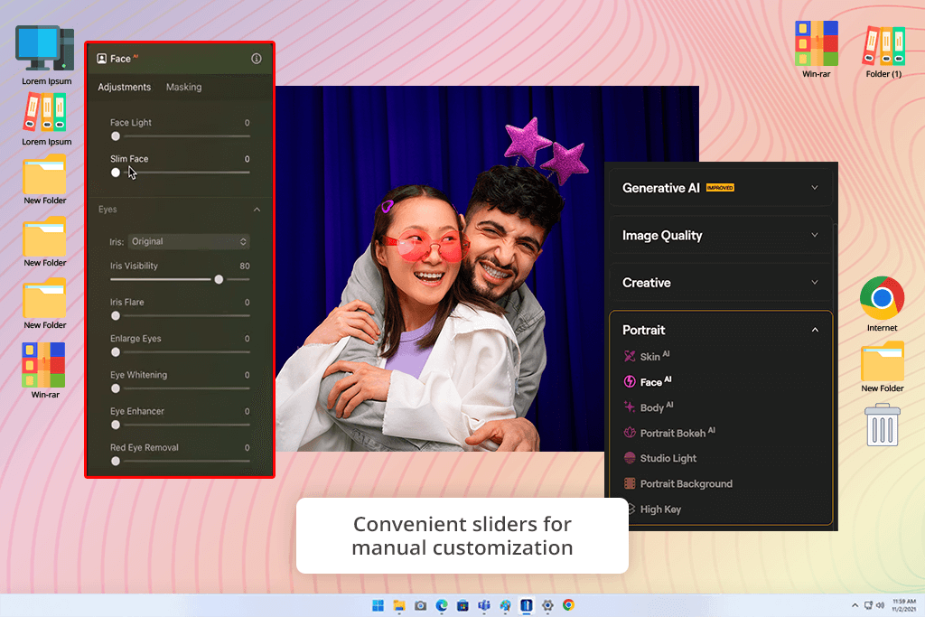925x617 pixels.
Task: Click the Iris Visibility value 80
Action: (x=245, y=266)
